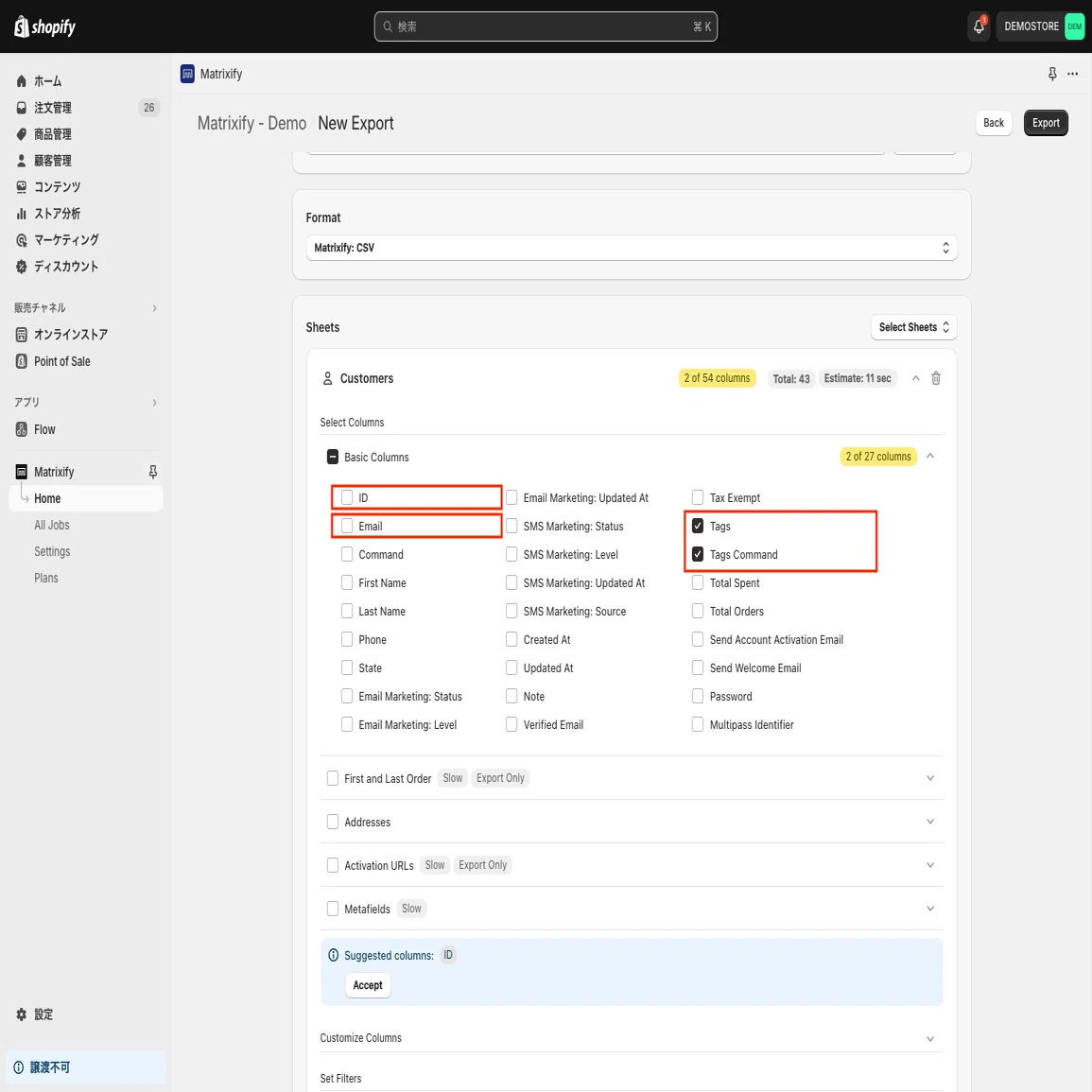Open ストア分析 analytics bar icon
The image size is (1092, 1092).
tap(22, 214)
